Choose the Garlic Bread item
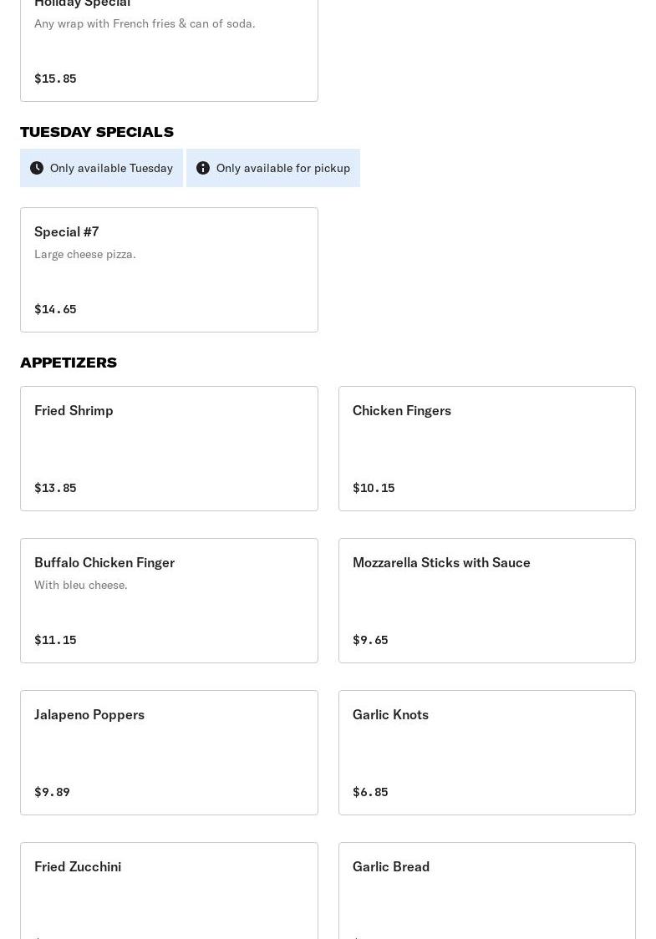The width and height of the screenshot is (656, 939). (486, 891)
